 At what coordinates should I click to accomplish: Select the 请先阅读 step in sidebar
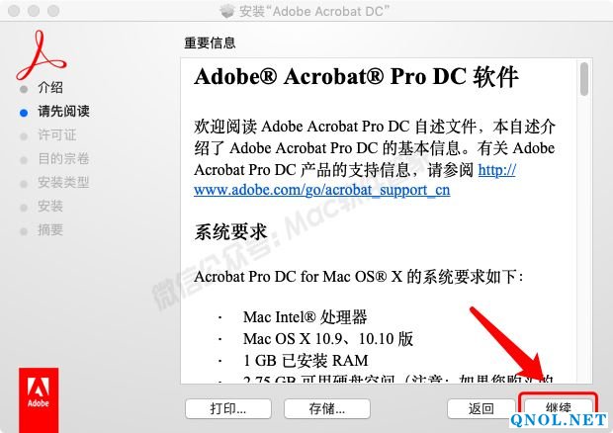(x=63, y=112)
